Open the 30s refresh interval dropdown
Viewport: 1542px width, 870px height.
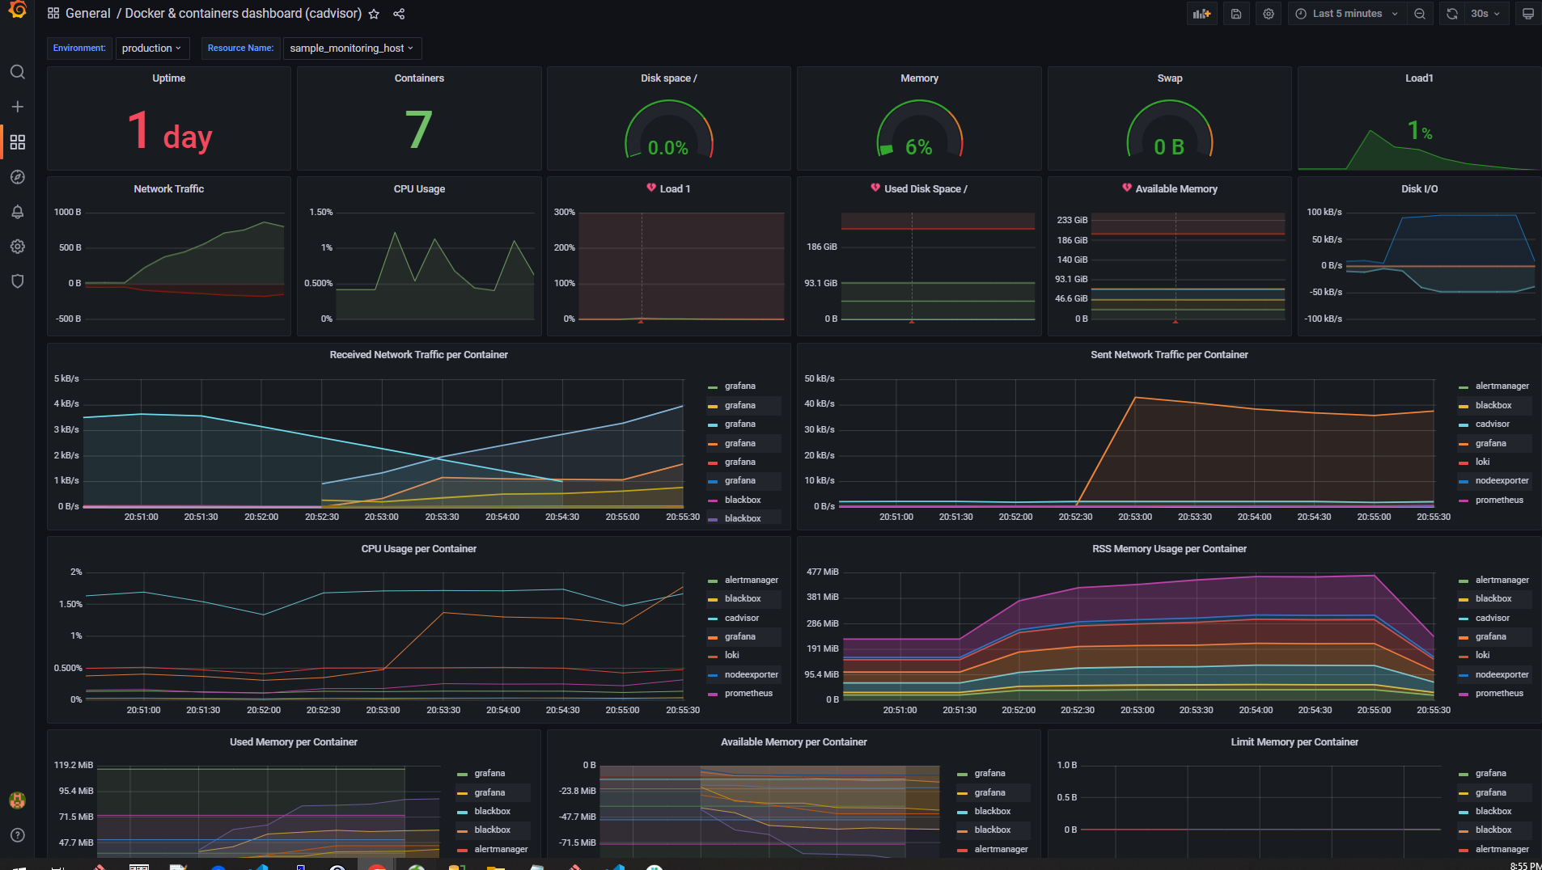click(1485, 14)
